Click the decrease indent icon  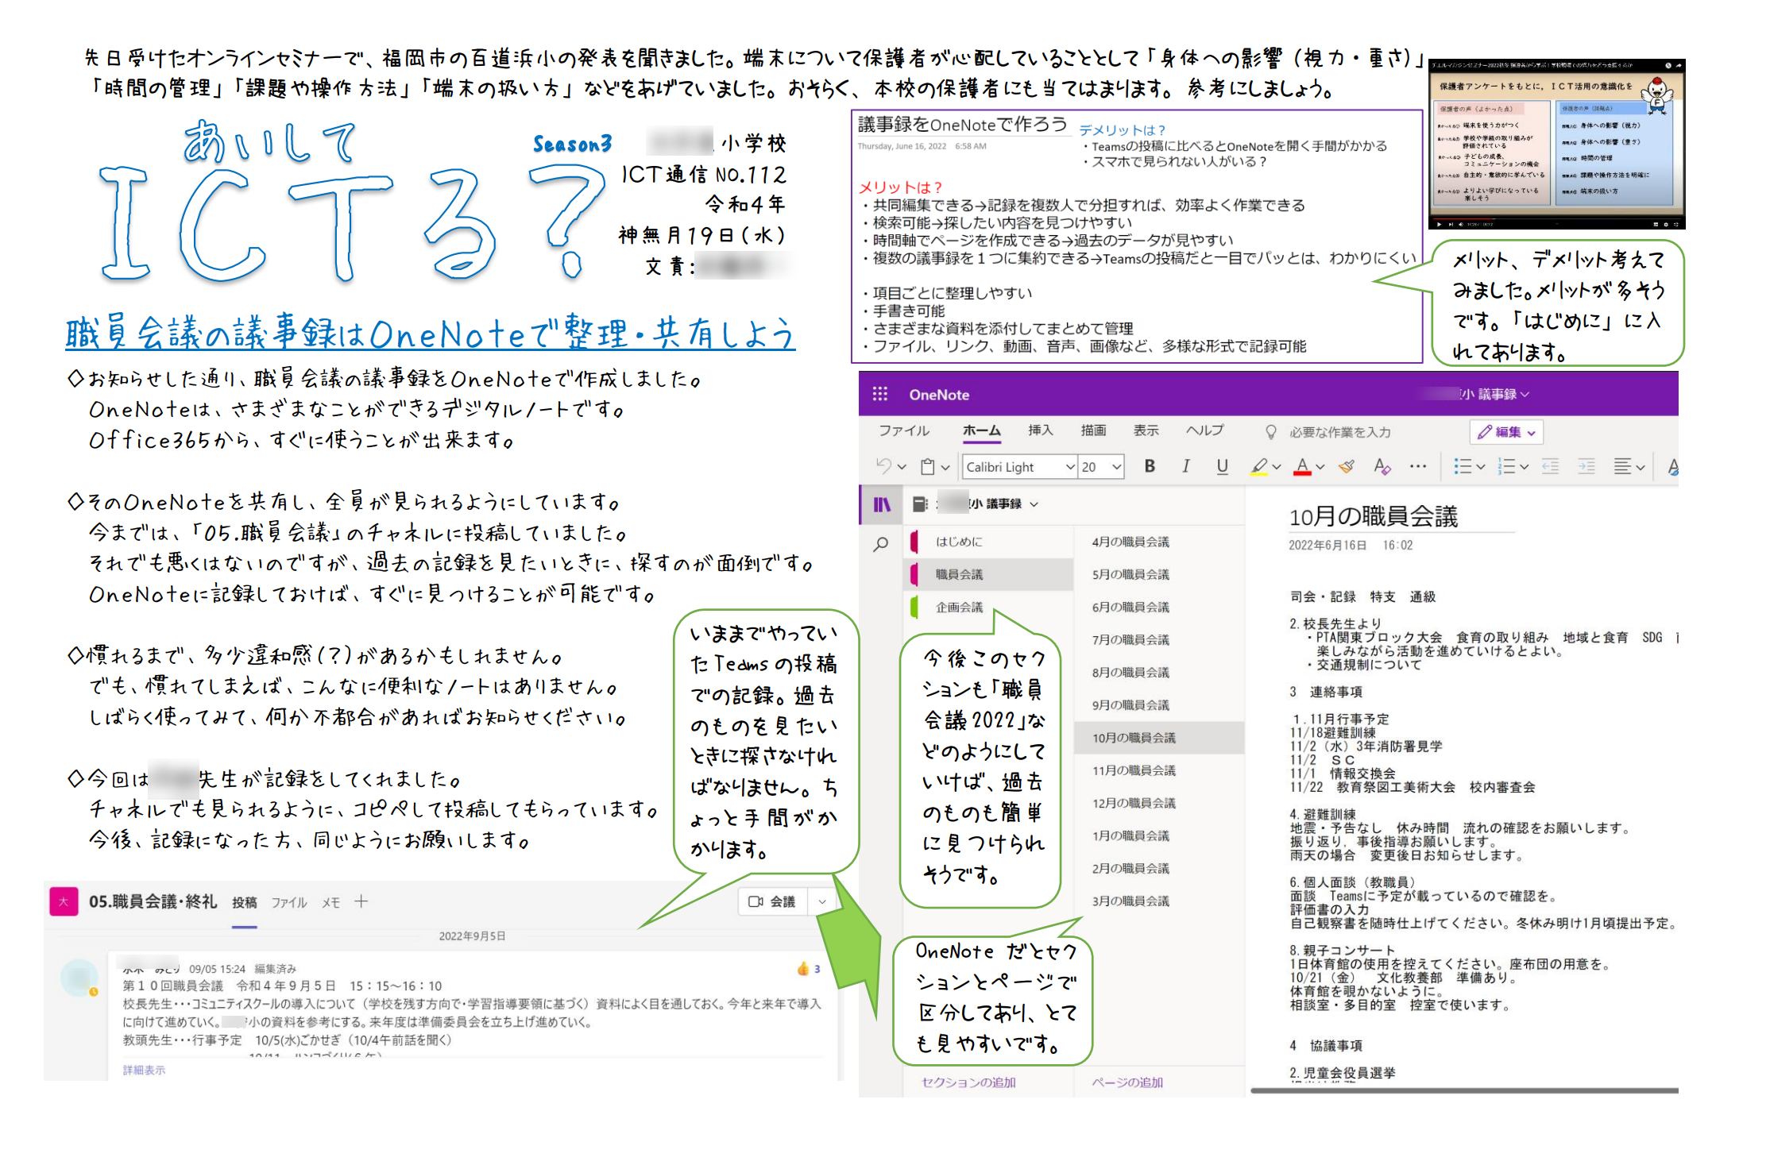point(1550,466)
